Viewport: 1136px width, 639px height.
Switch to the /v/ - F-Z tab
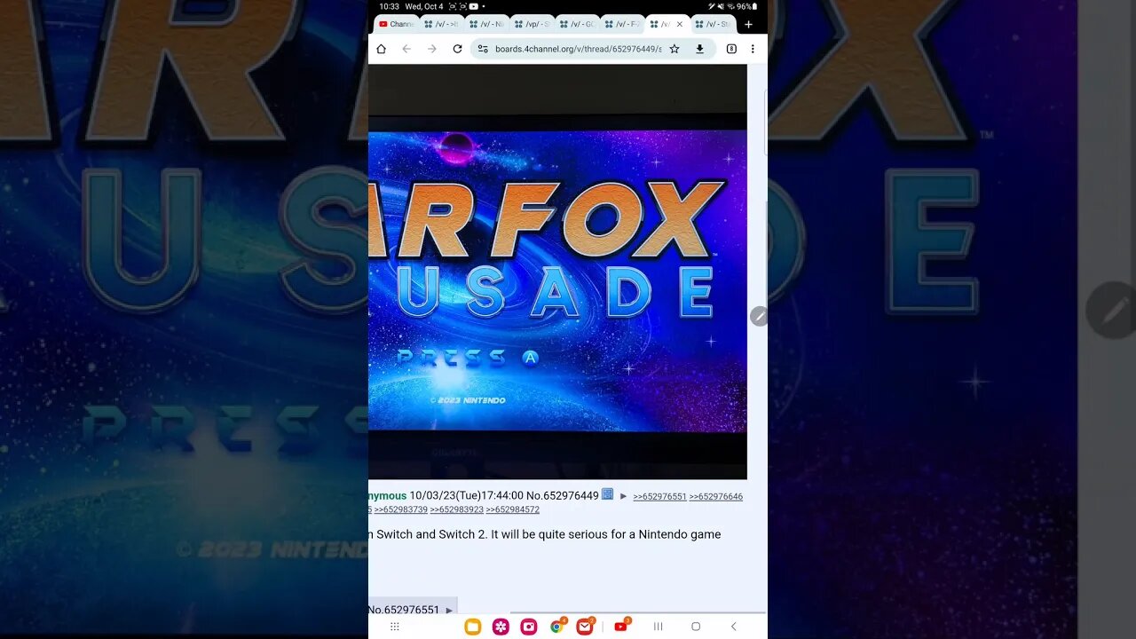tap(623, 24)
